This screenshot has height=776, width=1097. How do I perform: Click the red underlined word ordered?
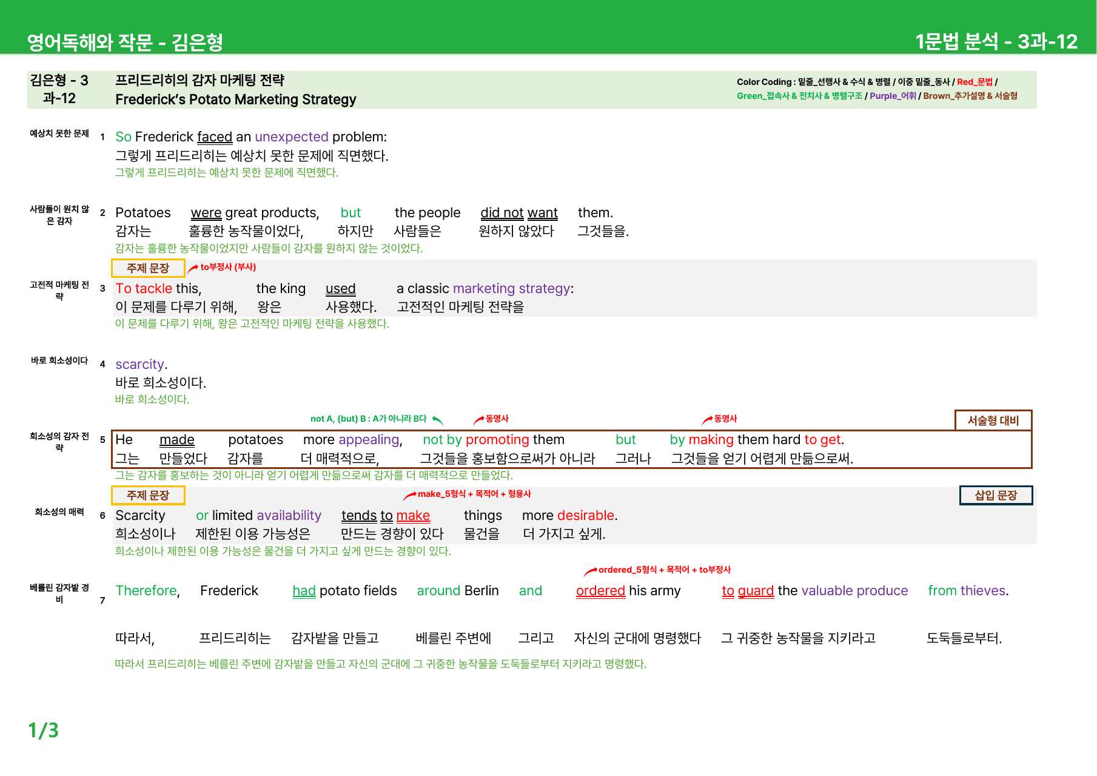tap(600, 591)
